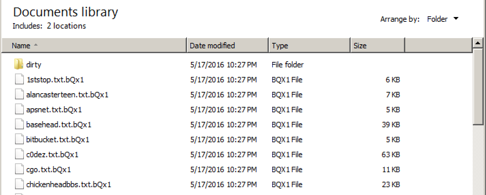Click the dropdown arrow next to Folder
The image size is (486, 195).
[x=456, y=19]
